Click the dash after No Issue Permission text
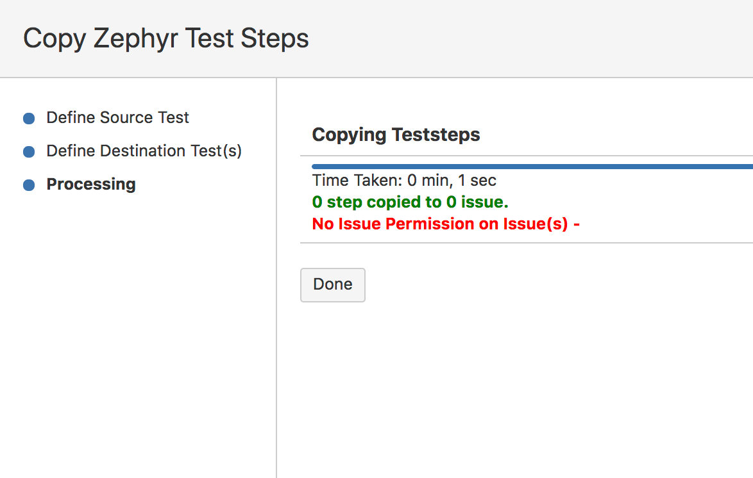 pyautogui.click(x=576, y=224)
